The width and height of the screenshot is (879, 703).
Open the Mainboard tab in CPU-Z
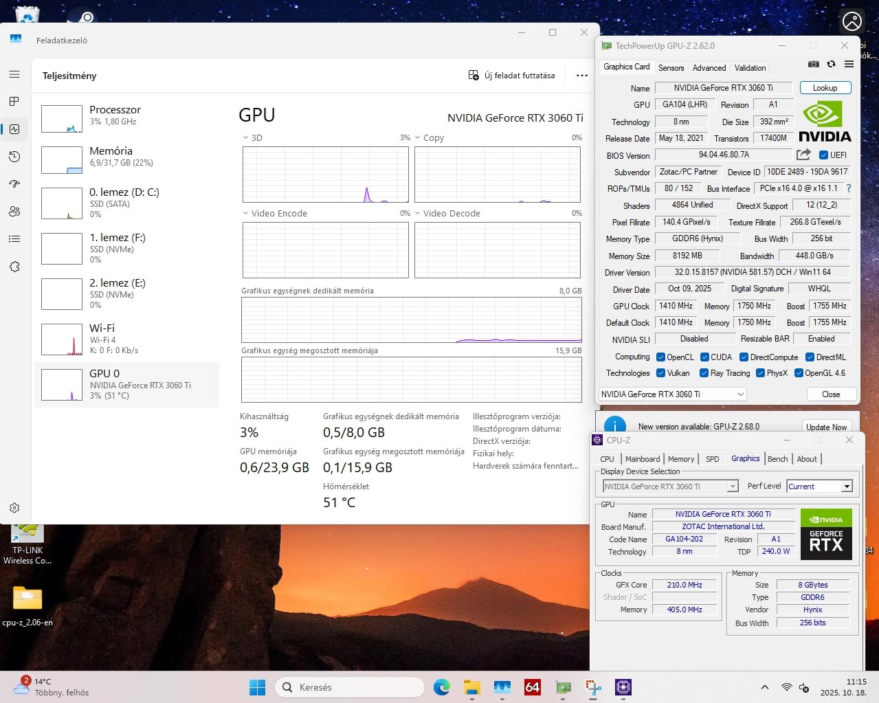click(643, 459)
